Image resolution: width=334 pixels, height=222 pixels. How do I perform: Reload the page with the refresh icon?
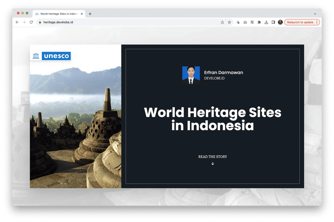(31, 22)
